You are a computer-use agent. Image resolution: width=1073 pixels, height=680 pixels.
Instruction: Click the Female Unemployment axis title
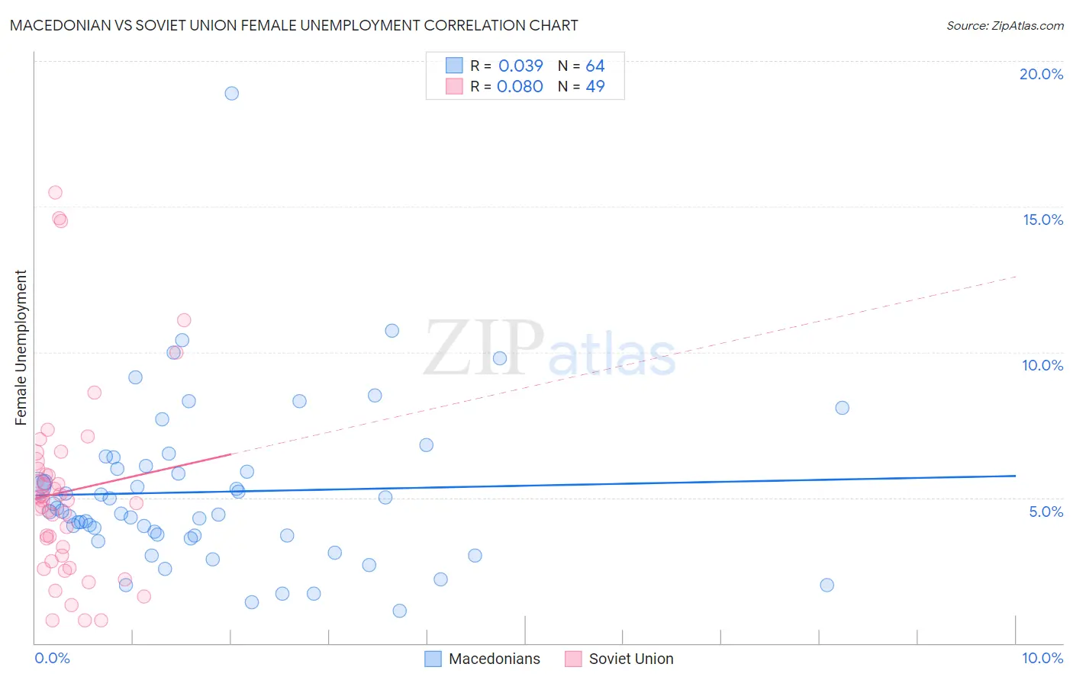coord(21,348)
